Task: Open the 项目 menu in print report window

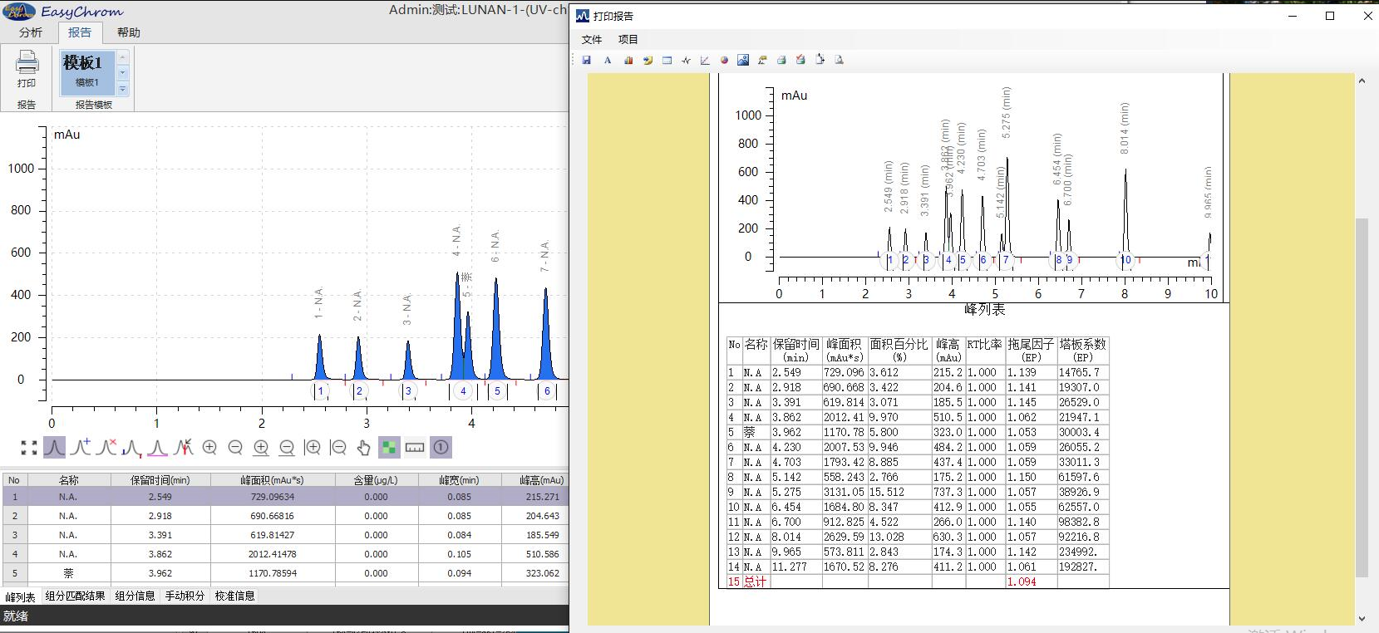Action: 628,39
